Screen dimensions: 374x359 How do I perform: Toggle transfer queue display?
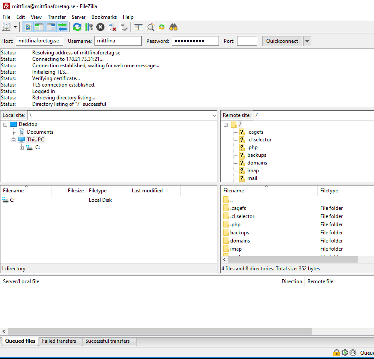(x=63, y=27)
